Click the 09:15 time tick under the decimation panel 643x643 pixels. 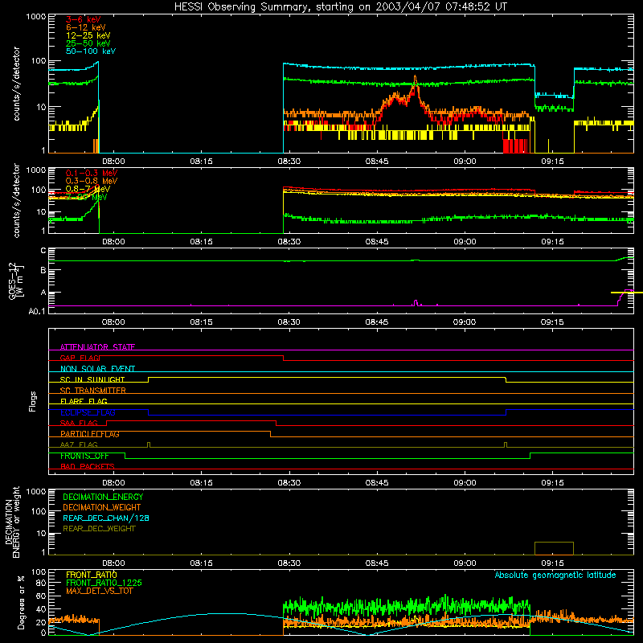(x=552, y=563)
